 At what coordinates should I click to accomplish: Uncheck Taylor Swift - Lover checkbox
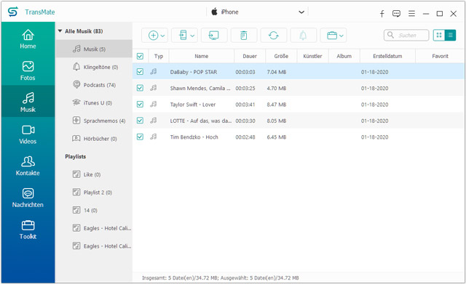(140, 105)
